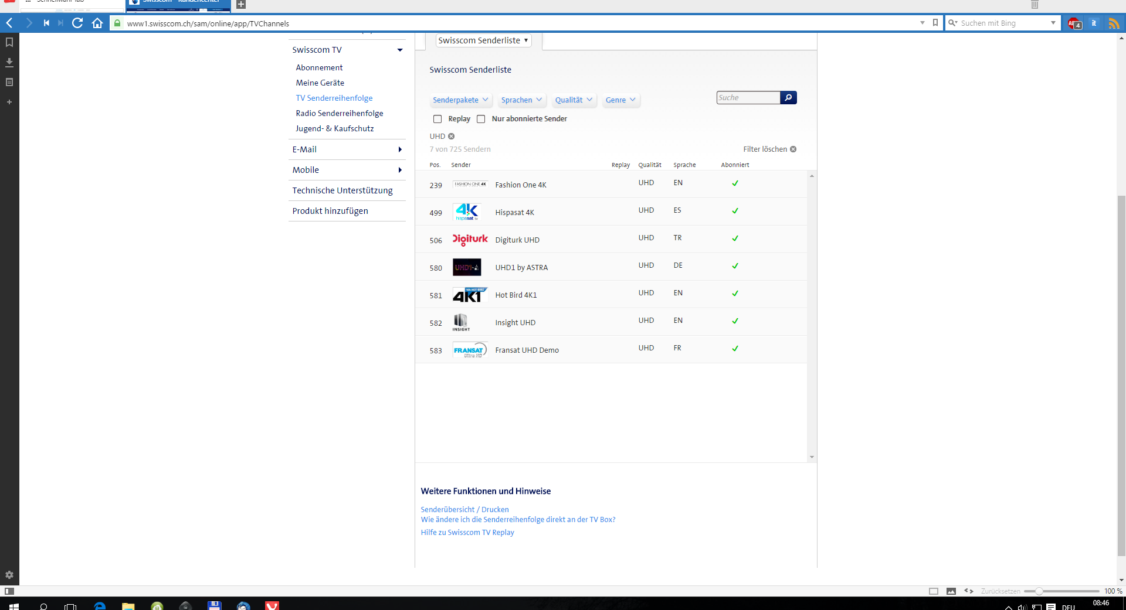Open Microsoft Edge from the taskbar

[100, 605]
